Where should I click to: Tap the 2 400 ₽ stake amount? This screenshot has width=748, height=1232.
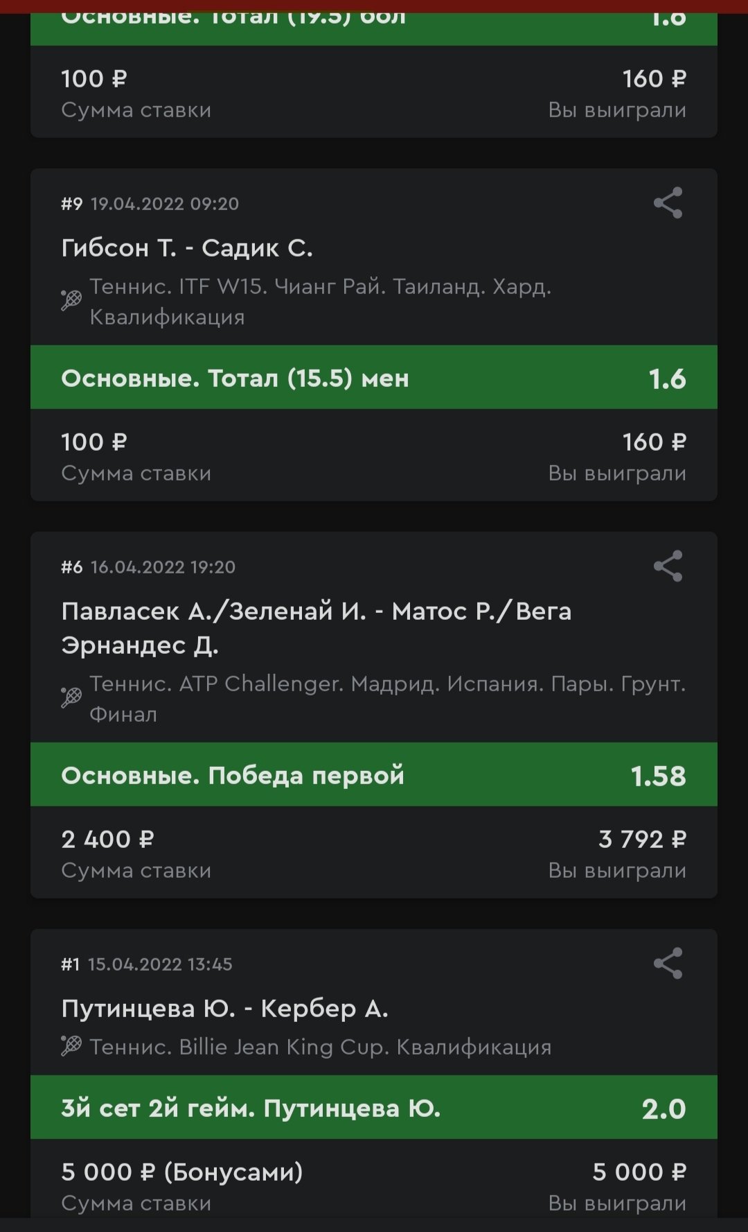tap(107, 840)
